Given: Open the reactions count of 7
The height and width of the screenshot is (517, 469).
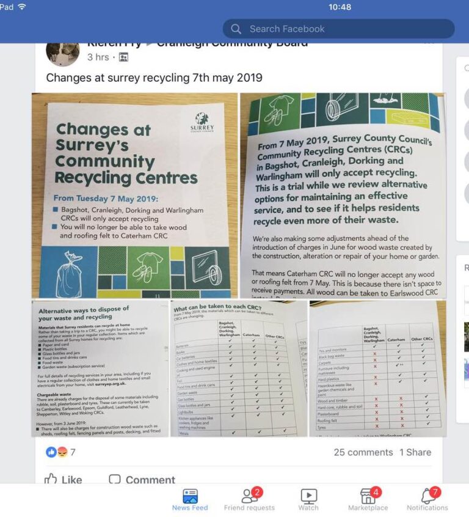Looking at the screenshot, I should [x=60, y=452].
